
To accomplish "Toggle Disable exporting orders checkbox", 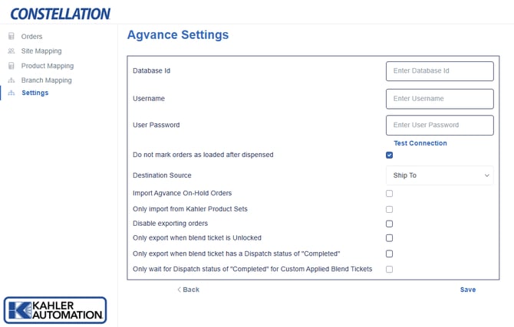I will coord(389,224).
